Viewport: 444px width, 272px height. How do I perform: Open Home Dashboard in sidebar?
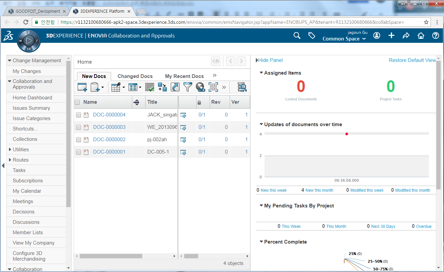[32, 98]
